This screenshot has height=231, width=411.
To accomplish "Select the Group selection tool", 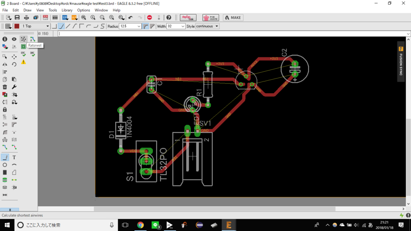I will tap(5, 57).
